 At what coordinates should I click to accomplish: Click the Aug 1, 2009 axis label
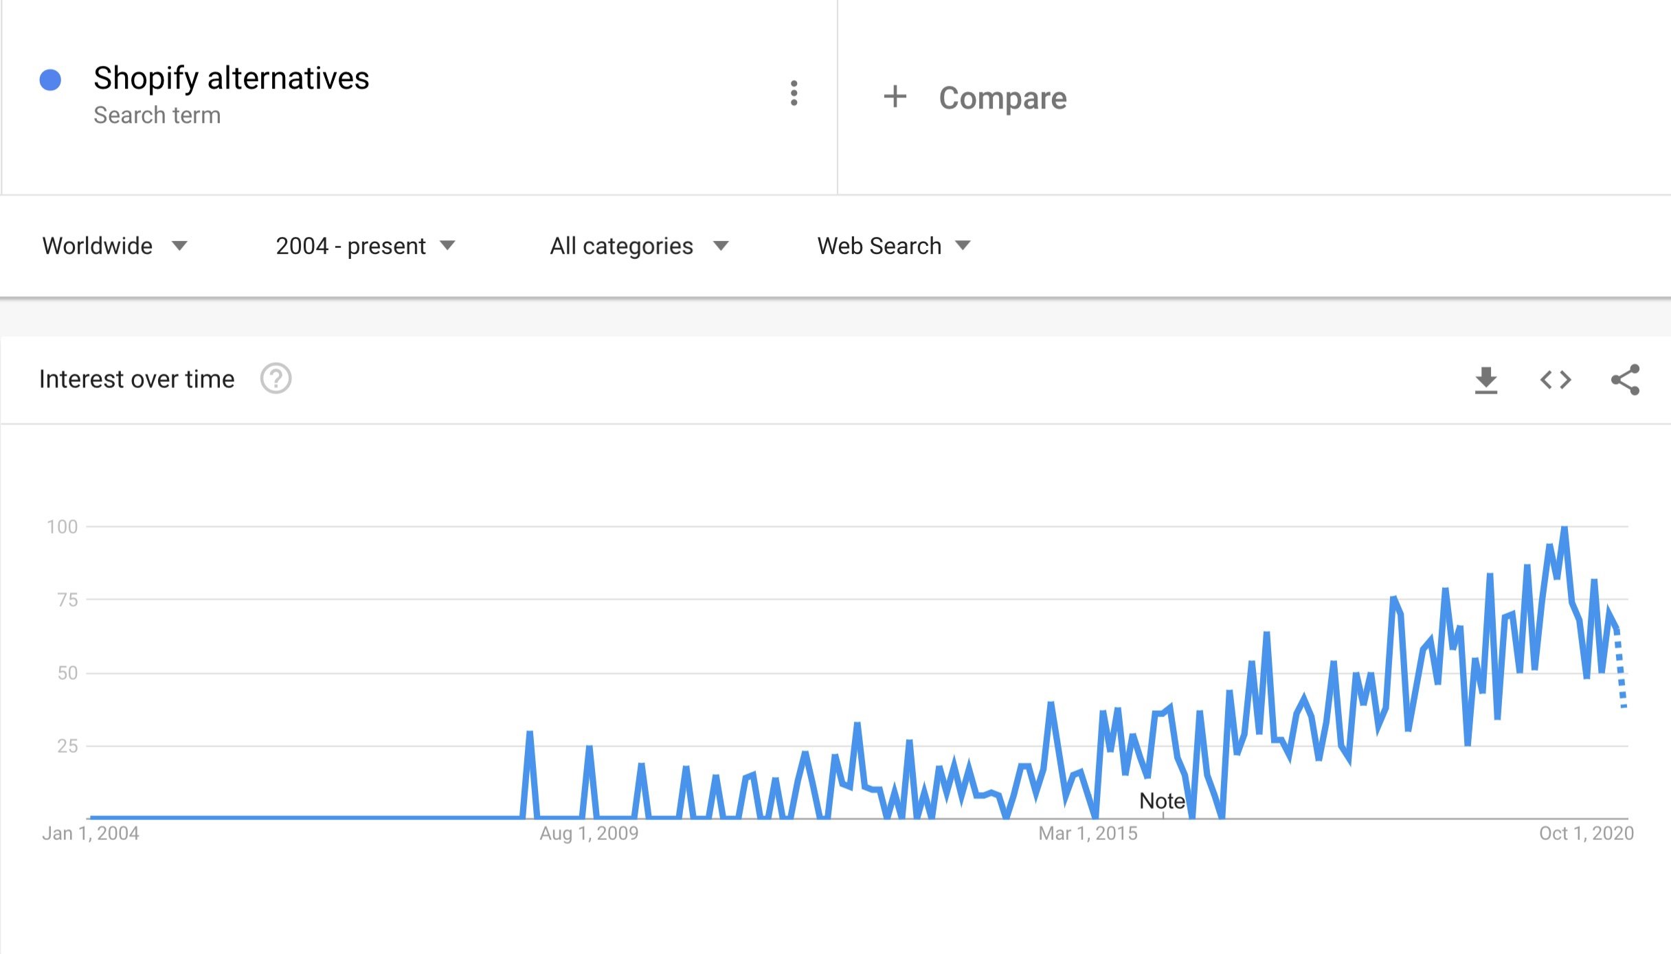(x=589, y=833)
